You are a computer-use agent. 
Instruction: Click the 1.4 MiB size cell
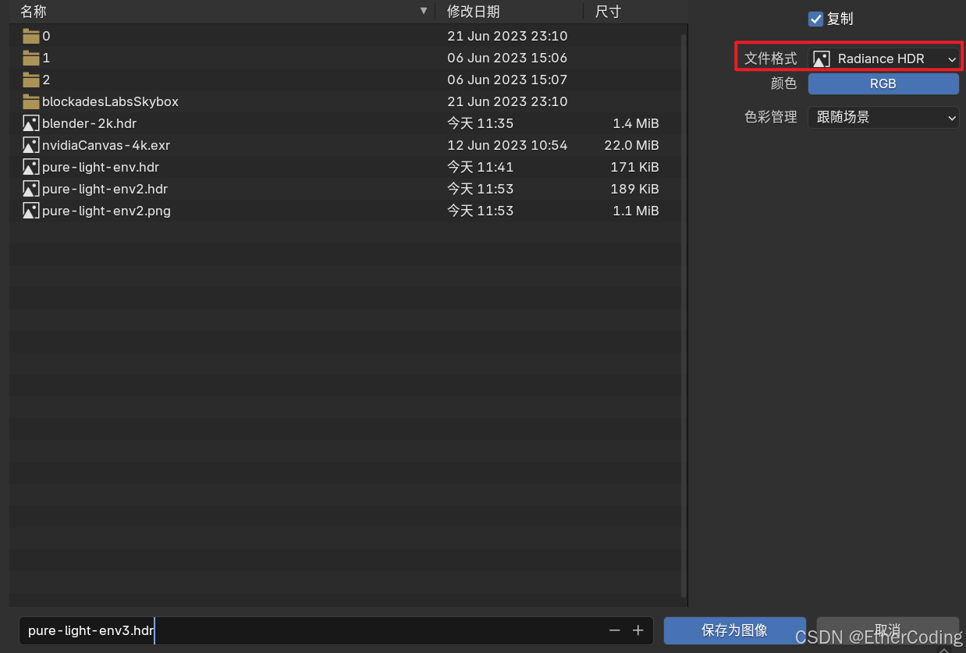tap(636, 123)
